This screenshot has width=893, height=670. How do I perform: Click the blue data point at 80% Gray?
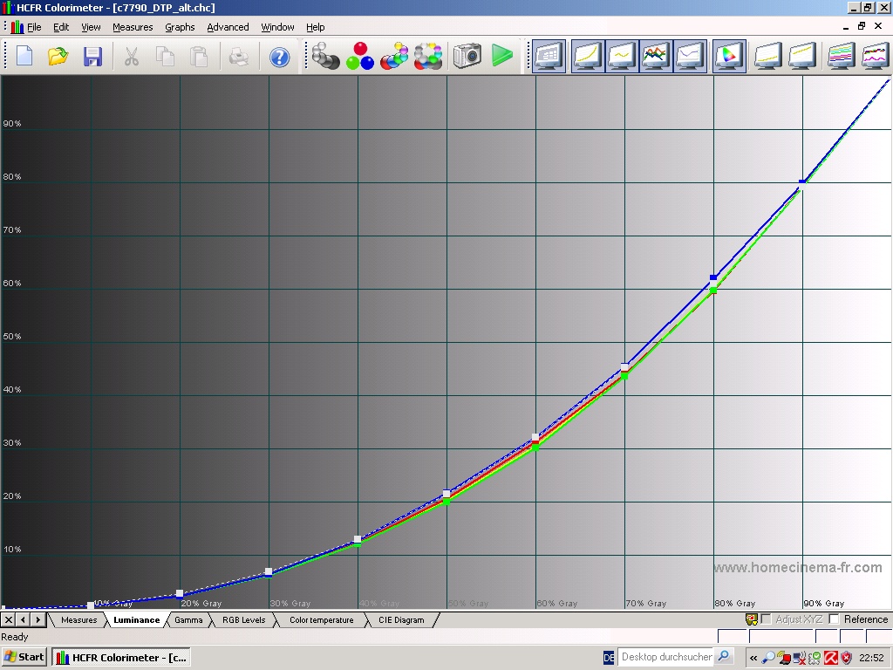[713, 277]
